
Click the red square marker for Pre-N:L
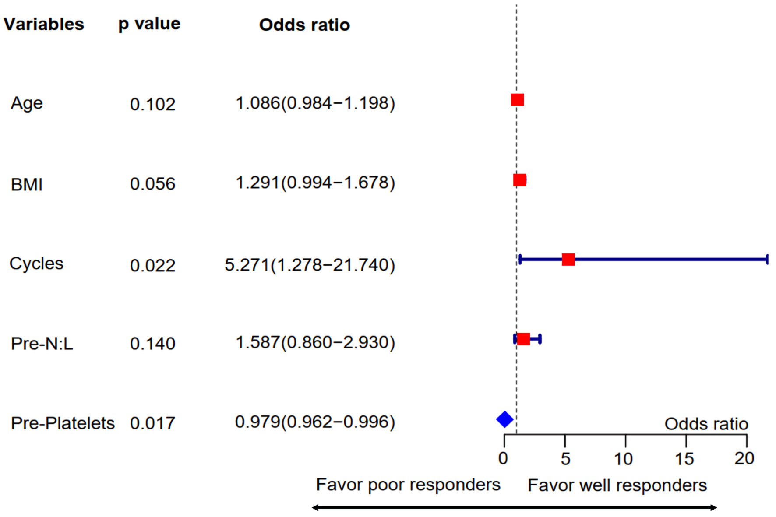[x=523, y=339]
